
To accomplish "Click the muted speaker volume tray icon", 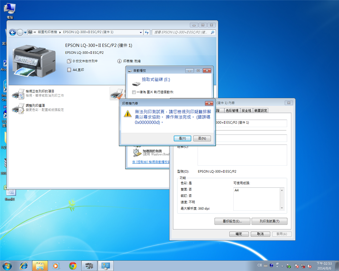I will 310,266.
